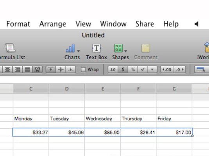The width and height of the screenshot is (209, 156).
Task: Open more cell formats dropdown
Action: click(152, 69)
